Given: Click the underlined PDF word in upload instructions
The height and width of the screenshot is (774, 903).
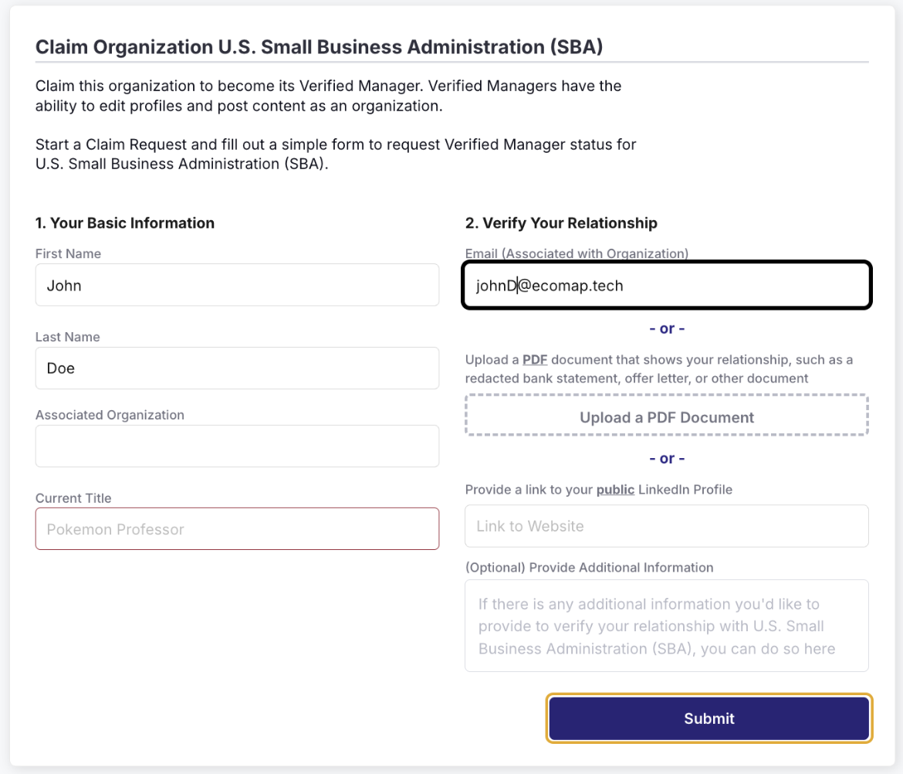Looking at the screenshot, I should [x=534, y=360].
